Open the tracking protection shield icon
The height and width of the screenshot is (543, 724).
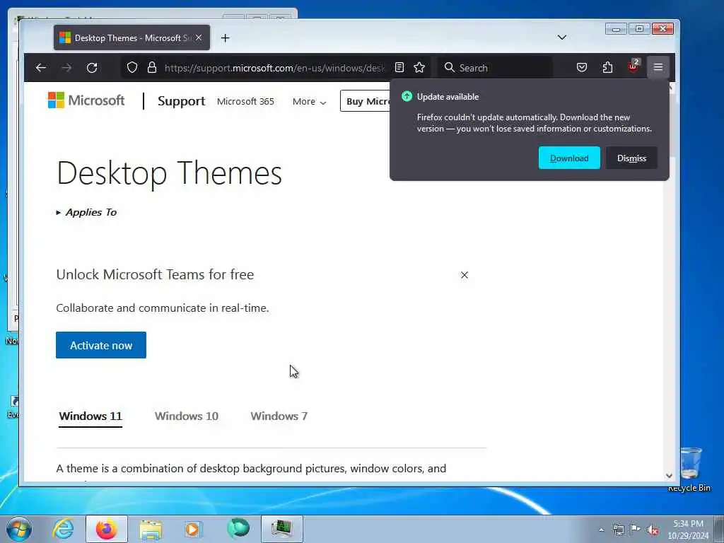click(x=132, y=68)
